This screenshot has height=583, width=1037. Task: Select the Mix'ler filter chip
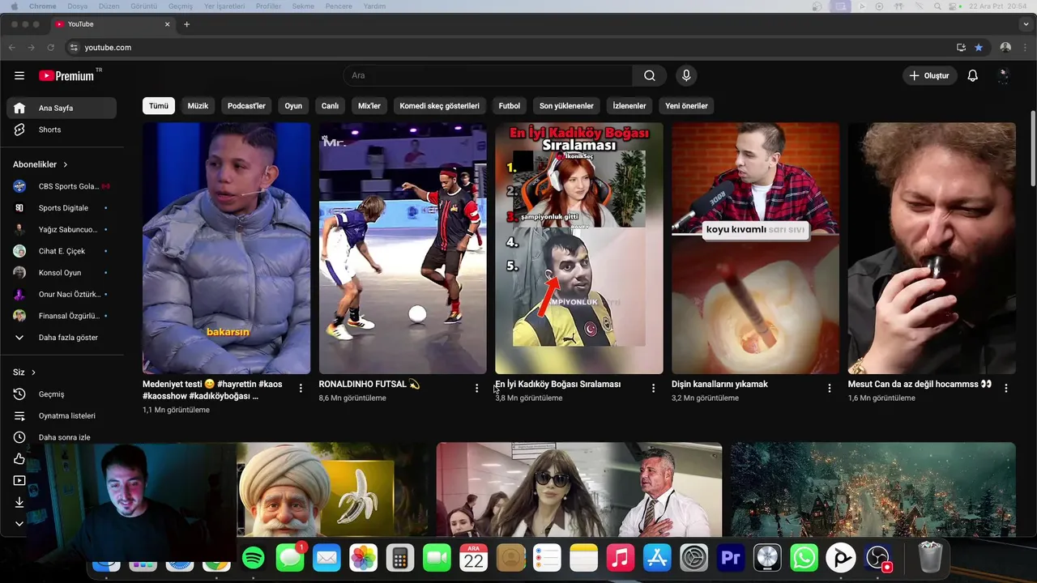(369, 106)
